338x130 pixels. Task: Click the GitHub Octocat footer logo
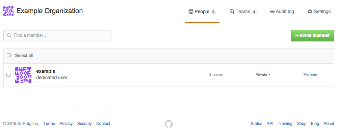click(x=168, y=124)
